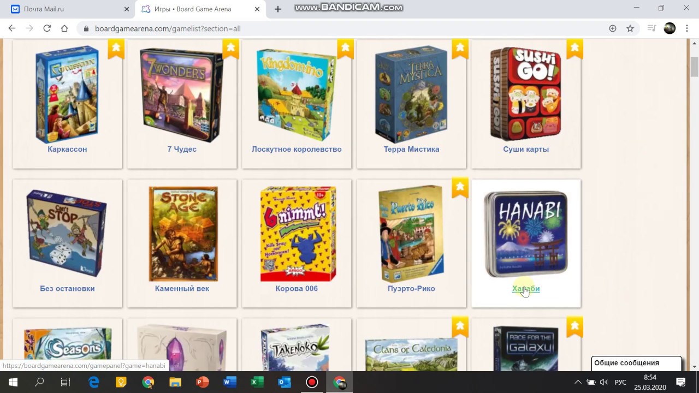Go forward to the next page
The width and height of the screenshot is (699, 393).
[x=29, y=28]
